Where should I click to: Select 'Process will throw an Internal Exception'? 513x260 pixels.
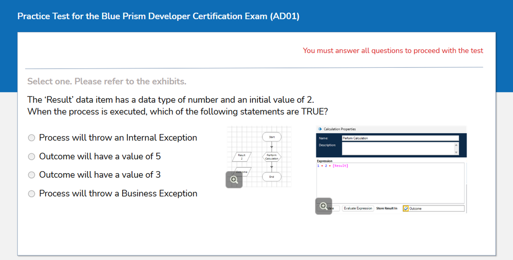(x=32, y=138)
